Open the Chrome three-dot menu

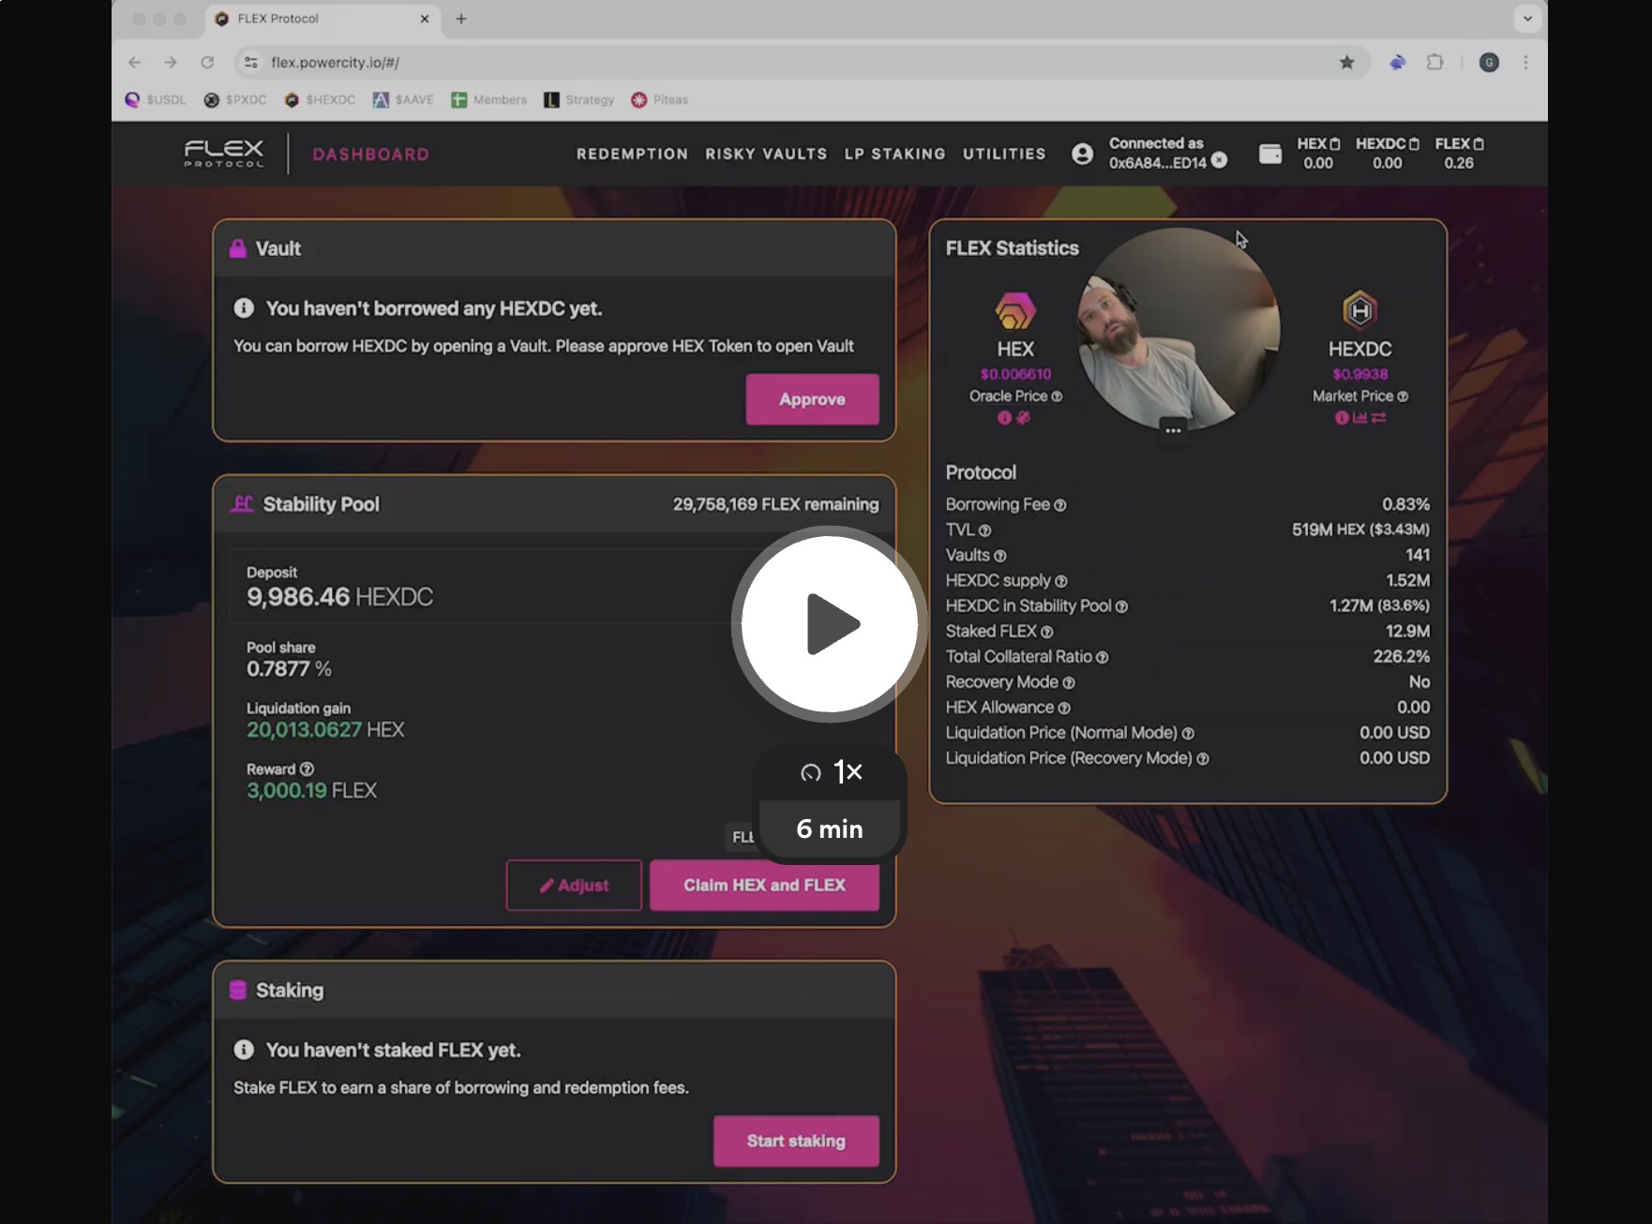pyautogui.click(x=1525, y=62)
